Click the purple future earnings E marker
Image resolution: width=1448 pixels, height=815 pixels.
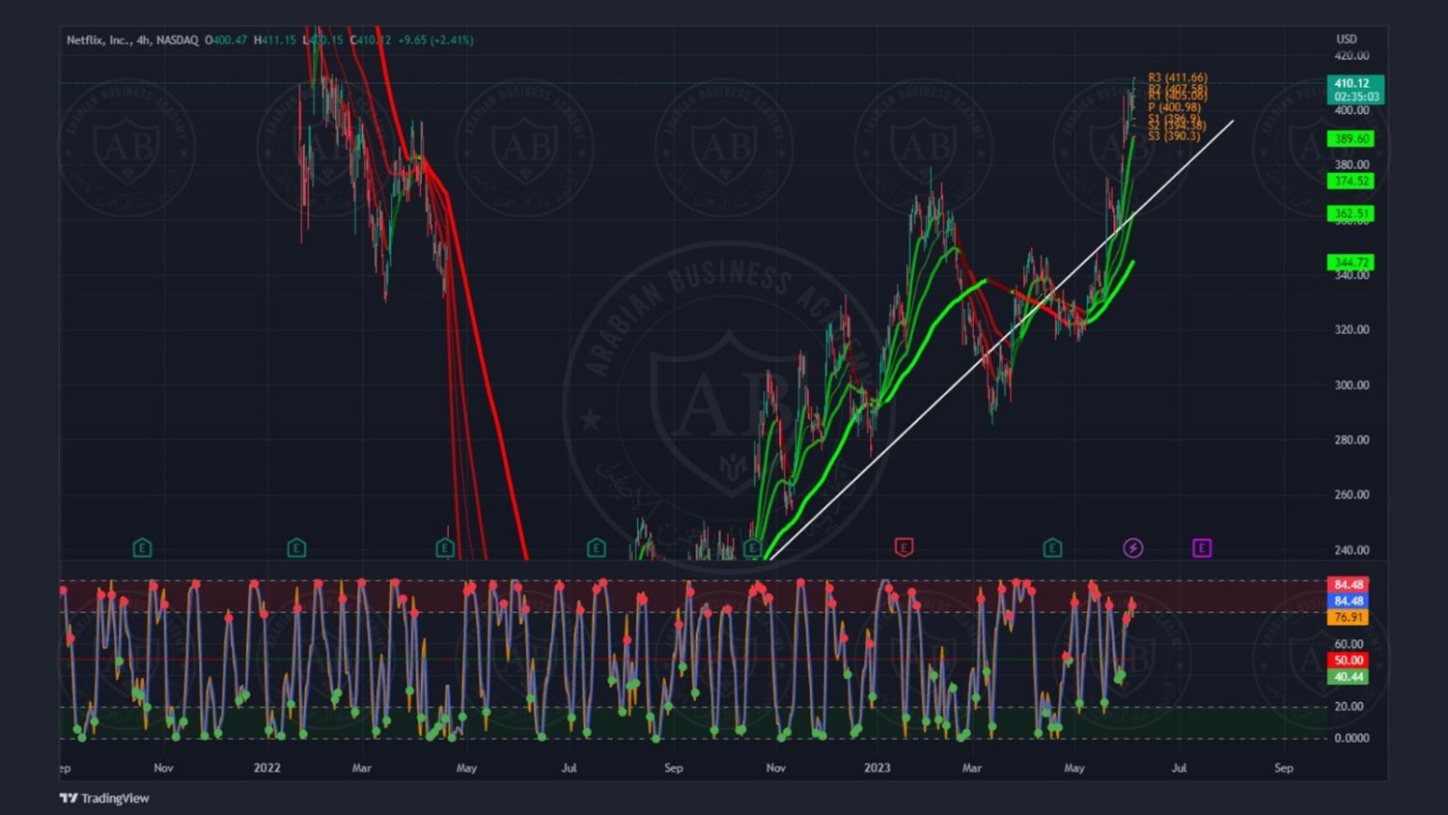tap(1202, 548)
